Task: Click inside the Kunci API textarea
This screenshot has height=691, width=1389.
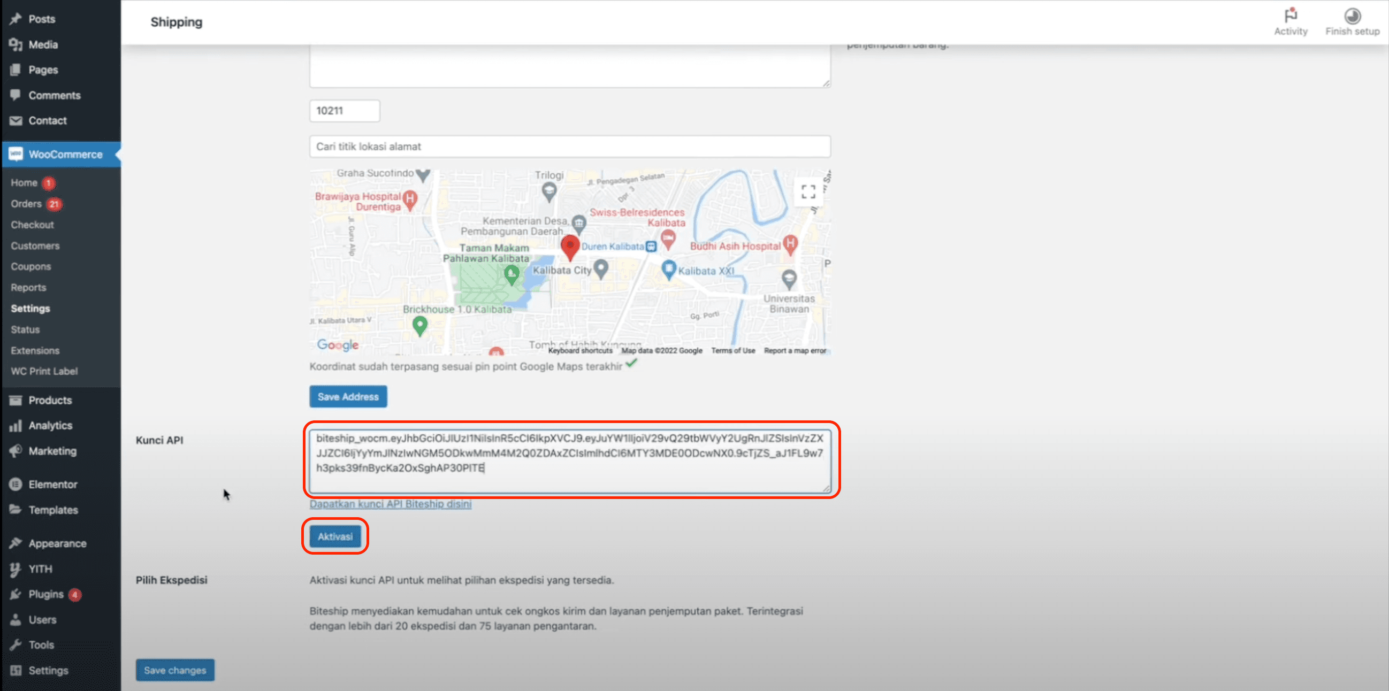Action: (x=569, y=461)
